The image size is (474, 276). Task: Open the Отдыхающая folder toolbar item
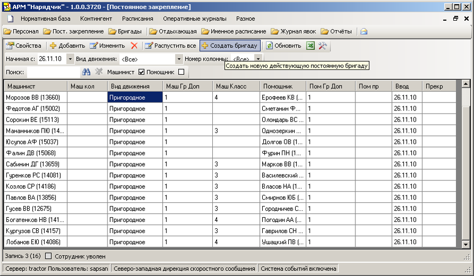coord(173,31)
